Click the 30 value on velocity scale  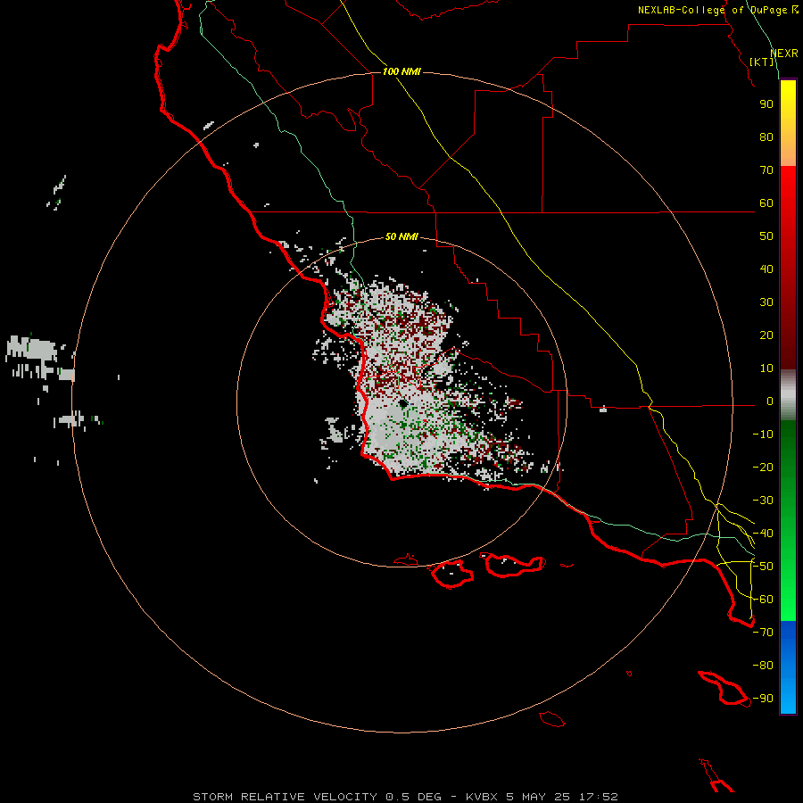pyautogui.click(x=766, y=302)
